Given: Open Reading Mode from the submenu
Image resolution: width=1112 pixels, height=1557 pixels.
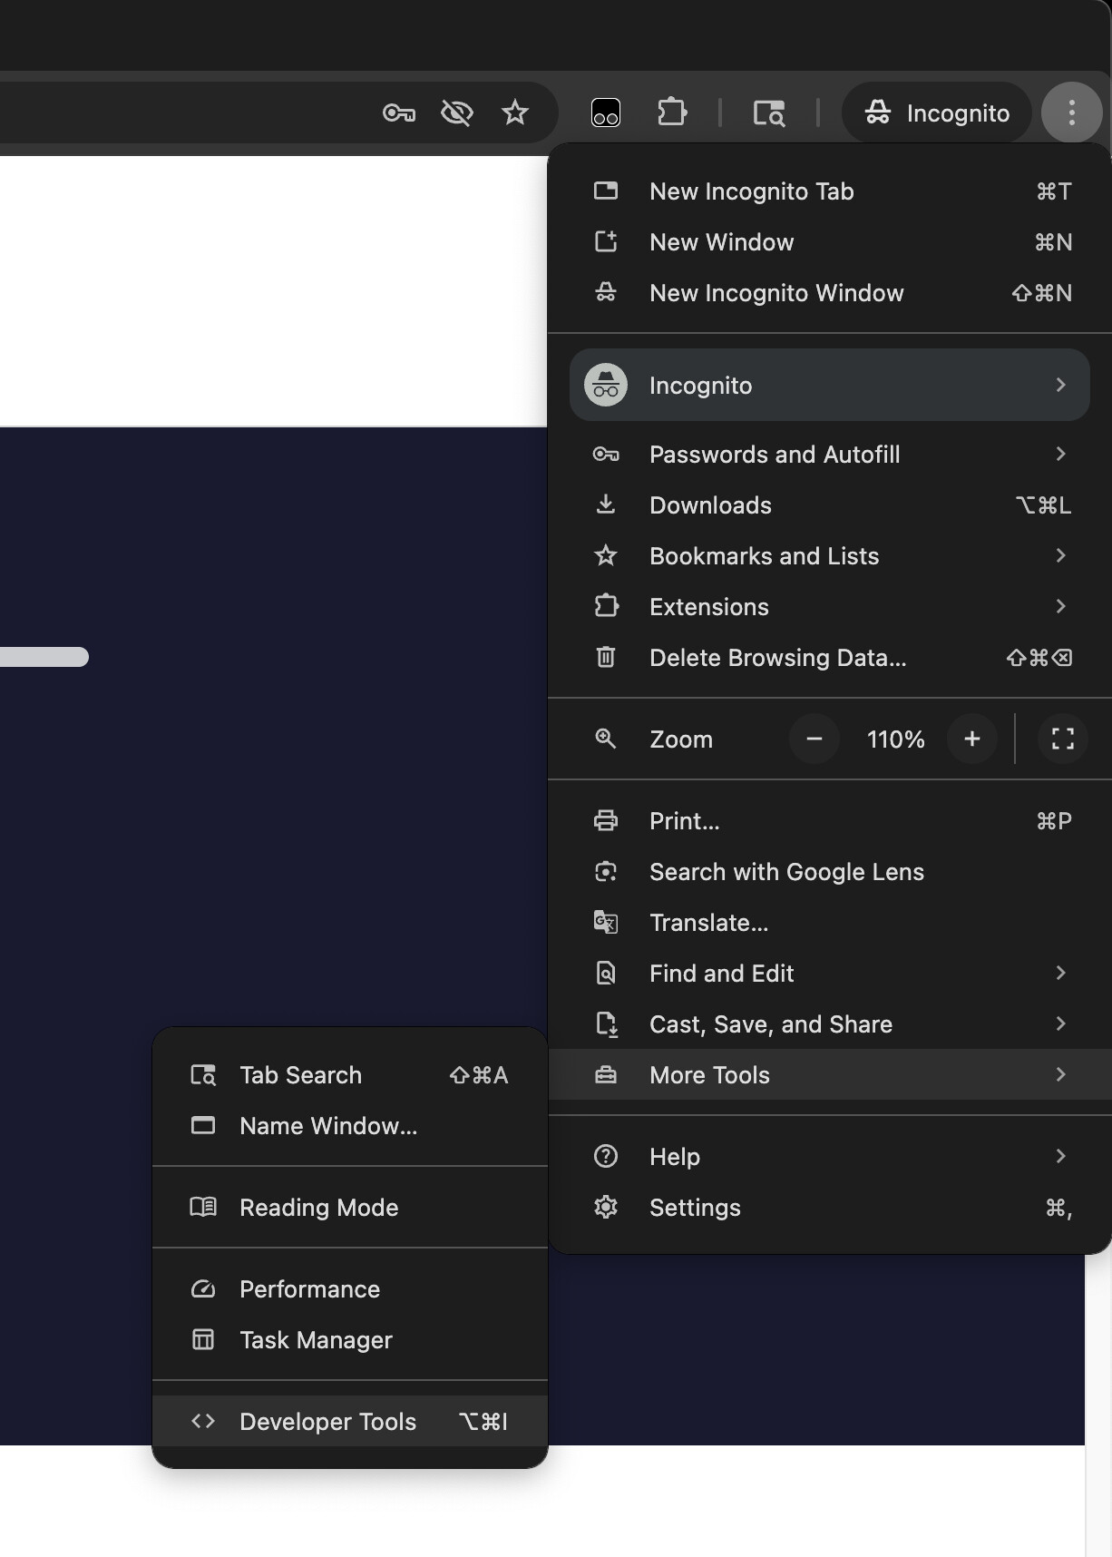Looking at the screenshot, I should click(318, 1207).
